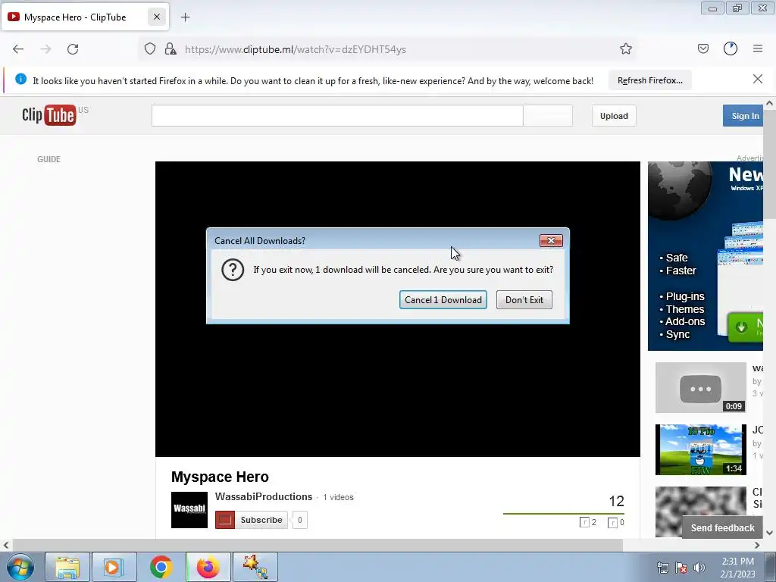This screenshot has height=582, width=776.
Task: Open the Windows Start menu
Action: pos(20,567)
